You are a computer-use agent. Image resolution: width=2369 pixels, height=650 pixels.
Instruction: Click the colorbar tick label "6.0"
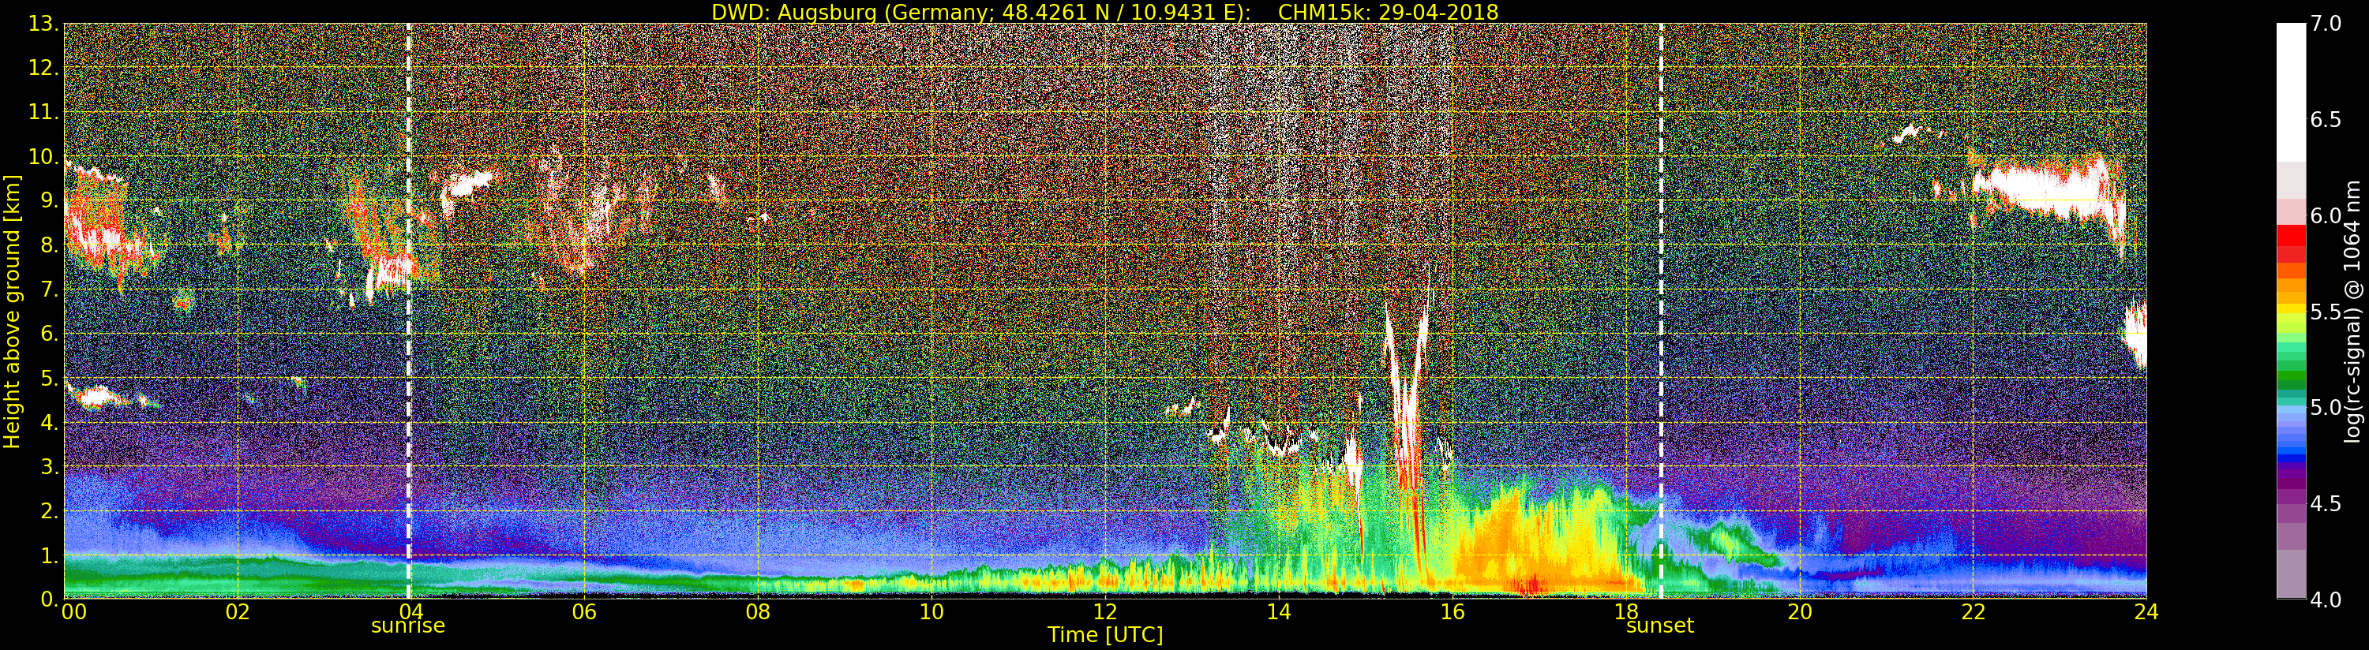click(x=2326, y=216)
